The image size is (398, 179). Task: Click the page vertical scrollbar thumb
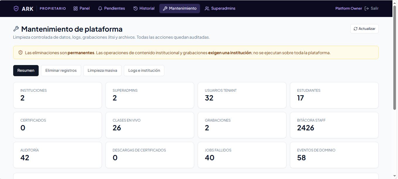point(395,57)
